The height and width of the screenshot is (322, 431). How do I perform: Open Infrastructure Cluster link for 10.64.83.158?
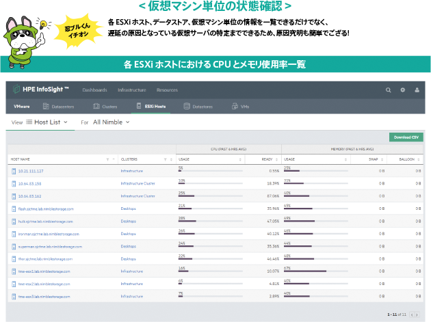click(x=138, y=183)
